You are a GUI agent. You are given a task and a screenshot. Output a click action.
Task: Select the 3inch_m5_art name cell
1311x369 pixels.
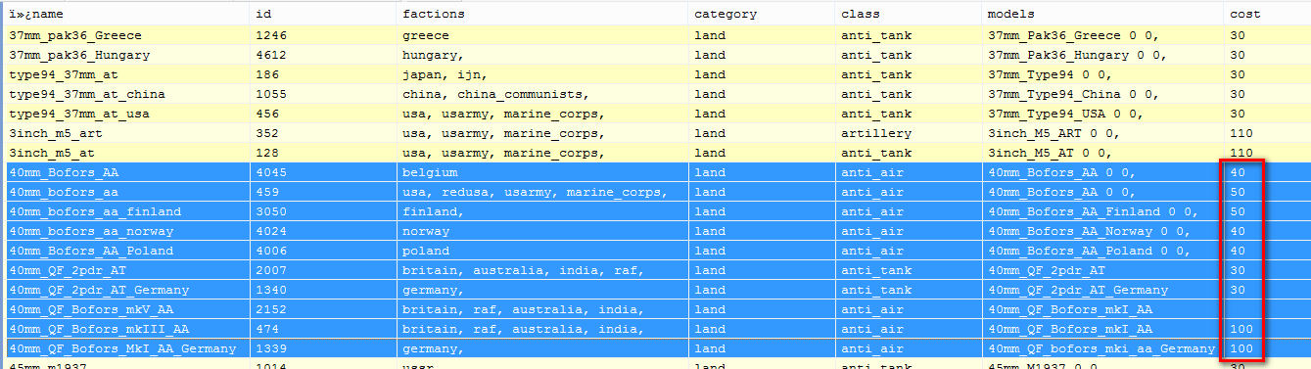pyautogui.click(x=127, y=133)
